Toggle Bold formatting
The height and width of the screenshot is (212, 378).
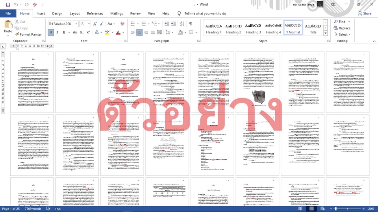pyautogui.click(x=51, y=32)
